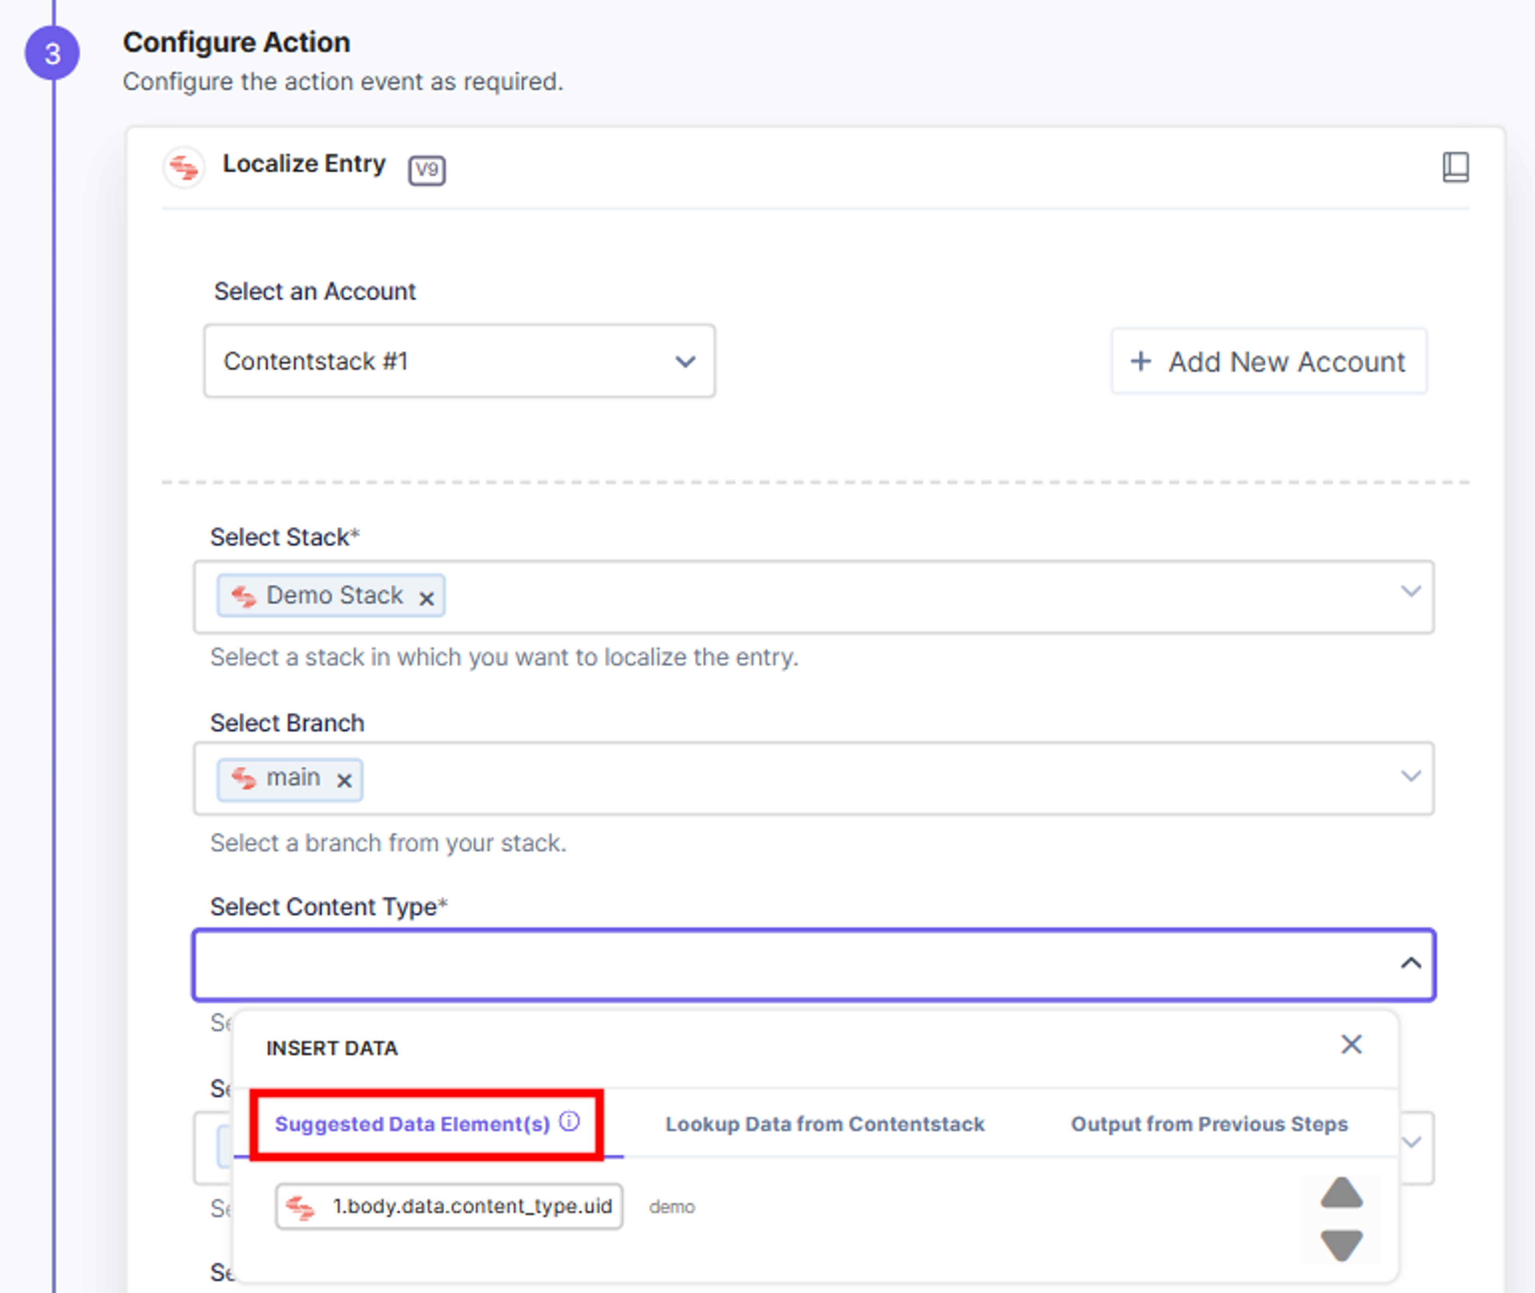This screenshot has width=1535, height=1293.
Task: Expand the Select Branch dropdown chevron
Action: pos(1410,775)
